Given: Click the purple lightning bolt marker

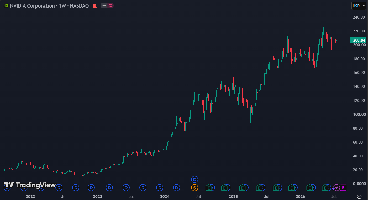Looking at the screenshot, I should [x=336, y=187].
